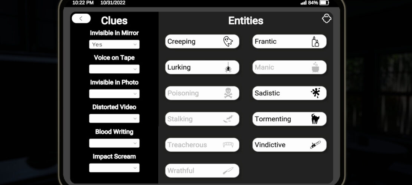The width and height of the screenshot is (412, 185).
Task: Expand the Distorted Video dropdown
Action: pos(114,118)
